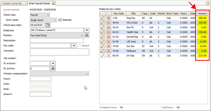The image size is (211, 111).
Task: Delete the 62-00 Life Insur row
Action: click(109, 41)
